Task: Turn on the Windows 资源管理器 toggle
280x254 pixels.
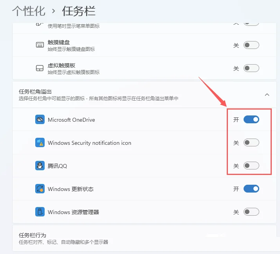Action: click(x=251, y=212)
